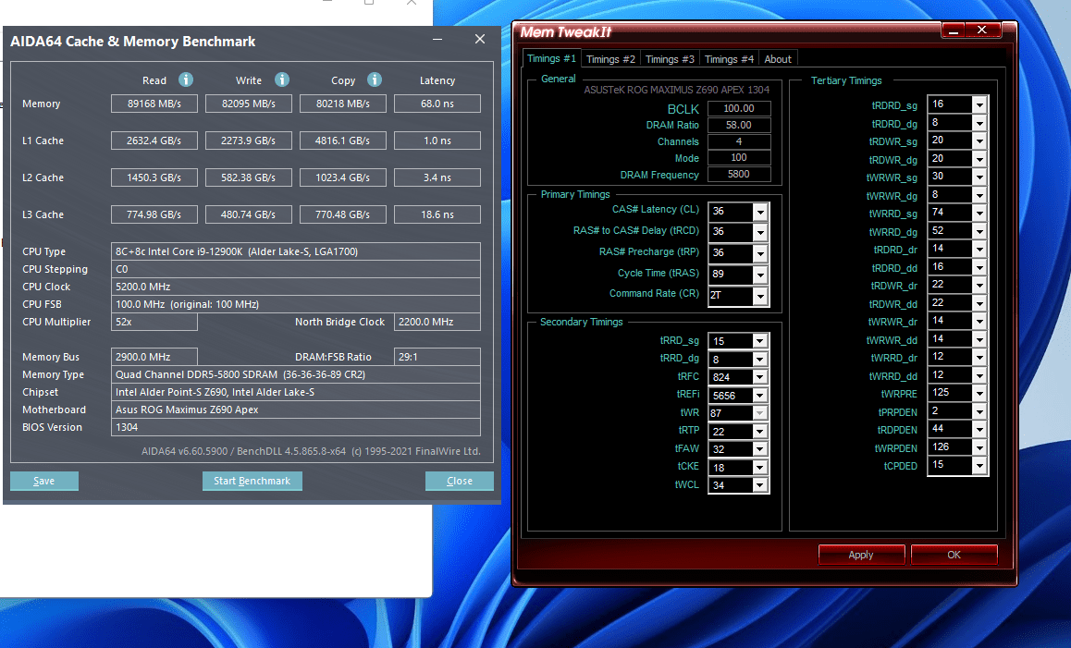Expand the tRTP dropdown
The width and height of the screenshot is (1071, 648).
click(x=760, y=432)
